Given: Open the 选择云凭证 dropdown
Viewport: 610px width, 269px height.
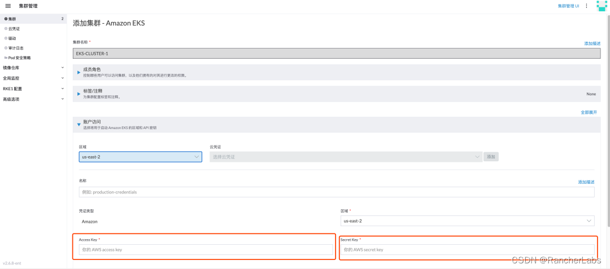Looking at the screenshot, I should pos(346,157).
